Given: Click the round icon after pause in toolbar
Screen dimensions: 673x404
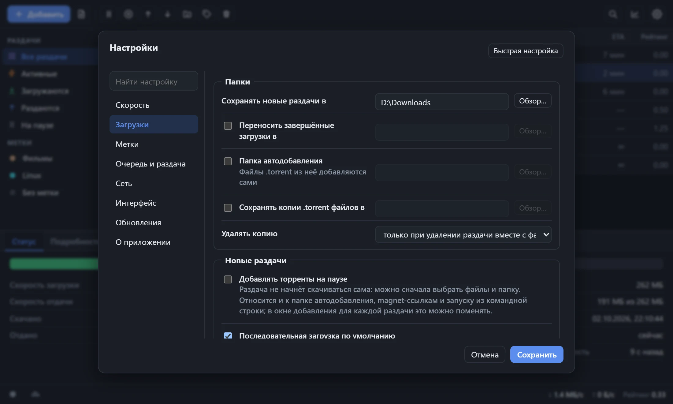Looking at the screenshot, I should coord(128,14).
